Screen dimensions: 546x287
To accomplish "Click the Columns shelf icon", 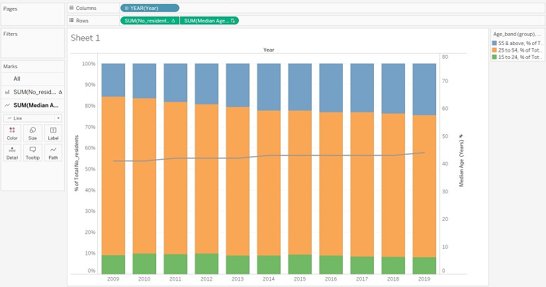I will tap(72, 8).
